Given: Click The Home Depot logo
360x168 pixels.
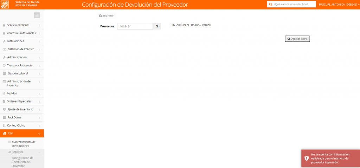Looking at the screenshot, I should pyautogui.click(x=5, y=4).
